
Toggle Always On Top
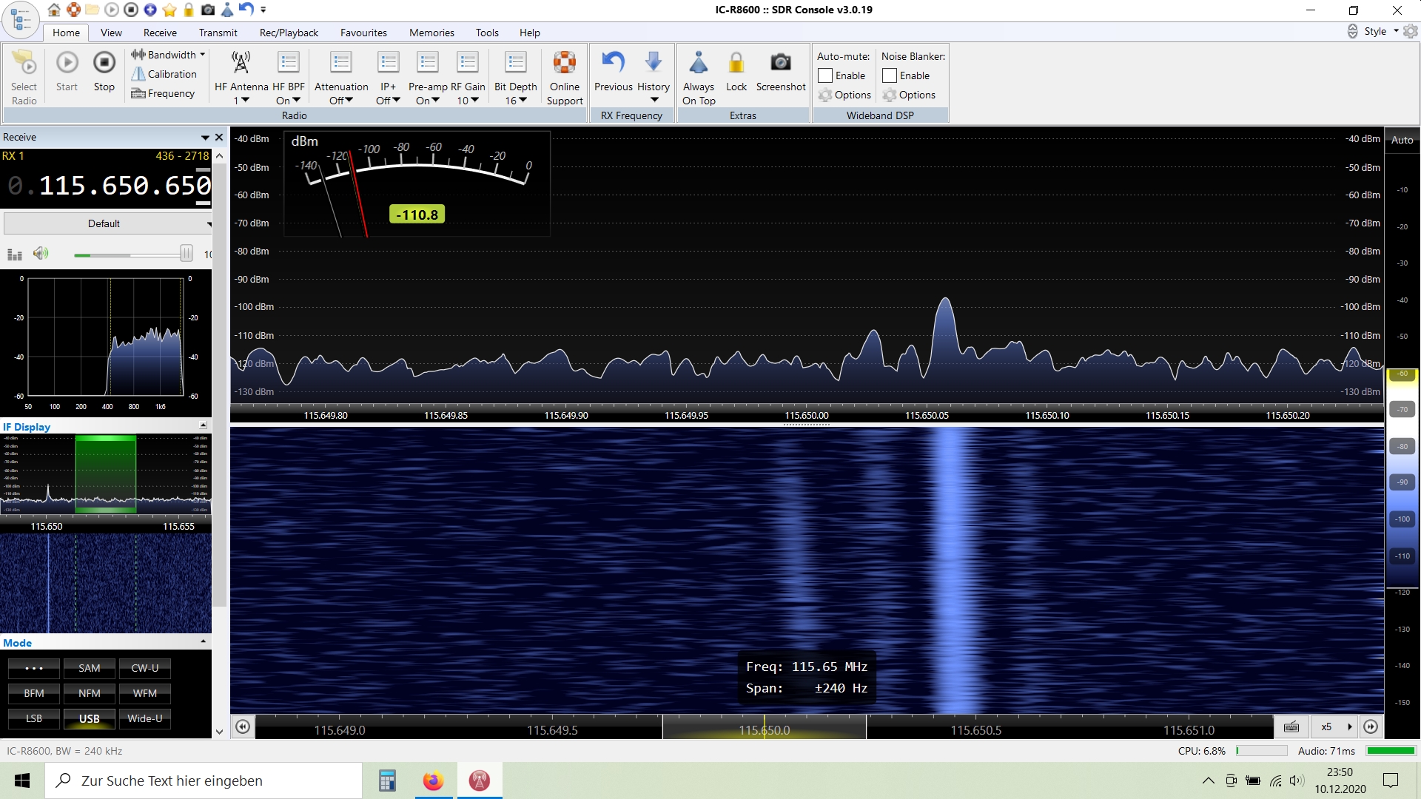coord(699,78)
